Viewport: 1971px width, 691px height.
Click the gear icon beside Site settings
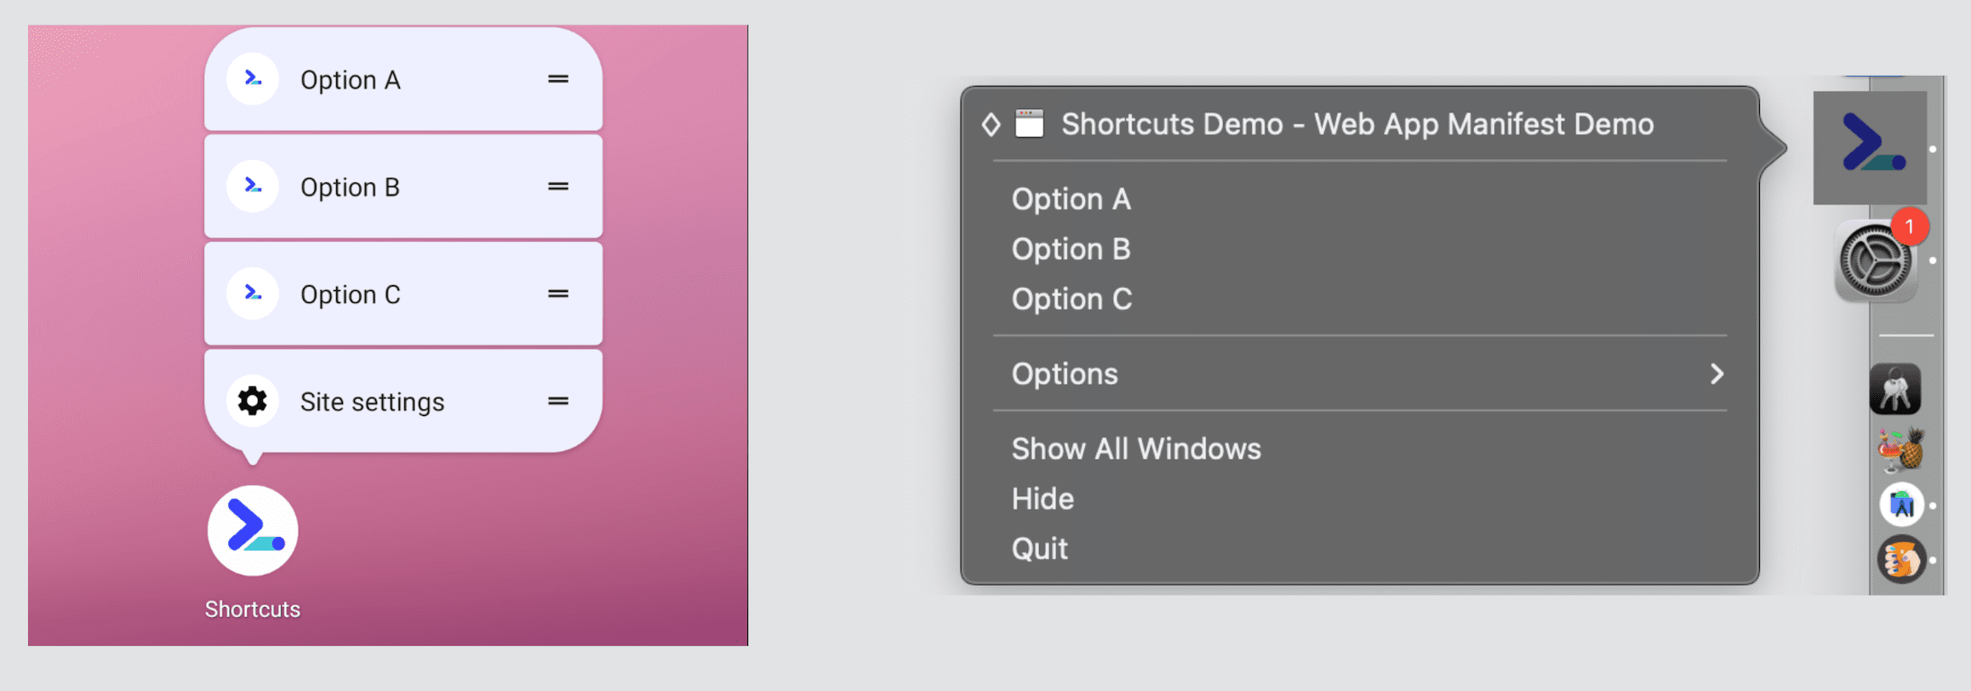click(252, 400)
